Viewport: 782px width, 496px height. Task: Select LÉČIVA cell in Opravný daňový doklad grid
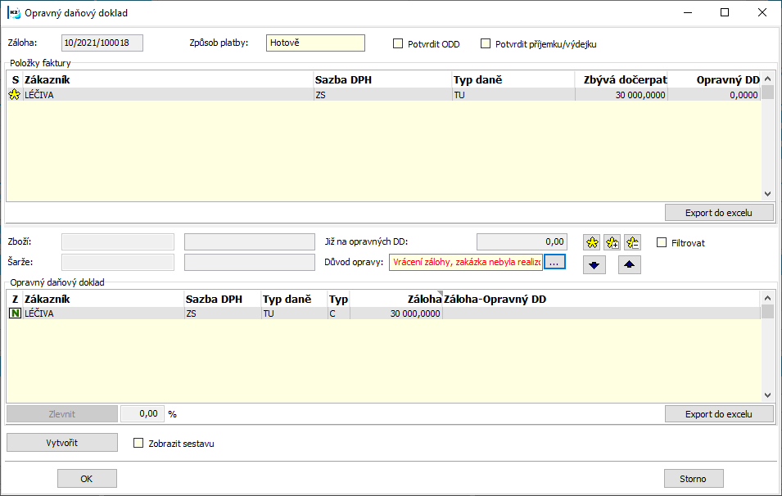[x=103, y=313]
